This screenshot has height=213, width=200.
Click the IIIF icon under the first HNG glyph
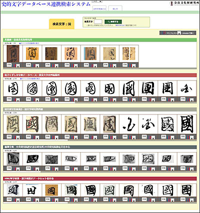[14, 199]
